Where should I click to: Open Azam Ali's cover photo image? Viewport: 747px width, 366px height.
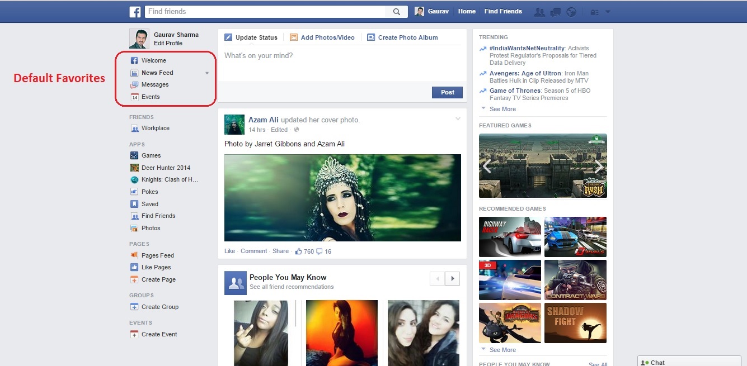342,198
